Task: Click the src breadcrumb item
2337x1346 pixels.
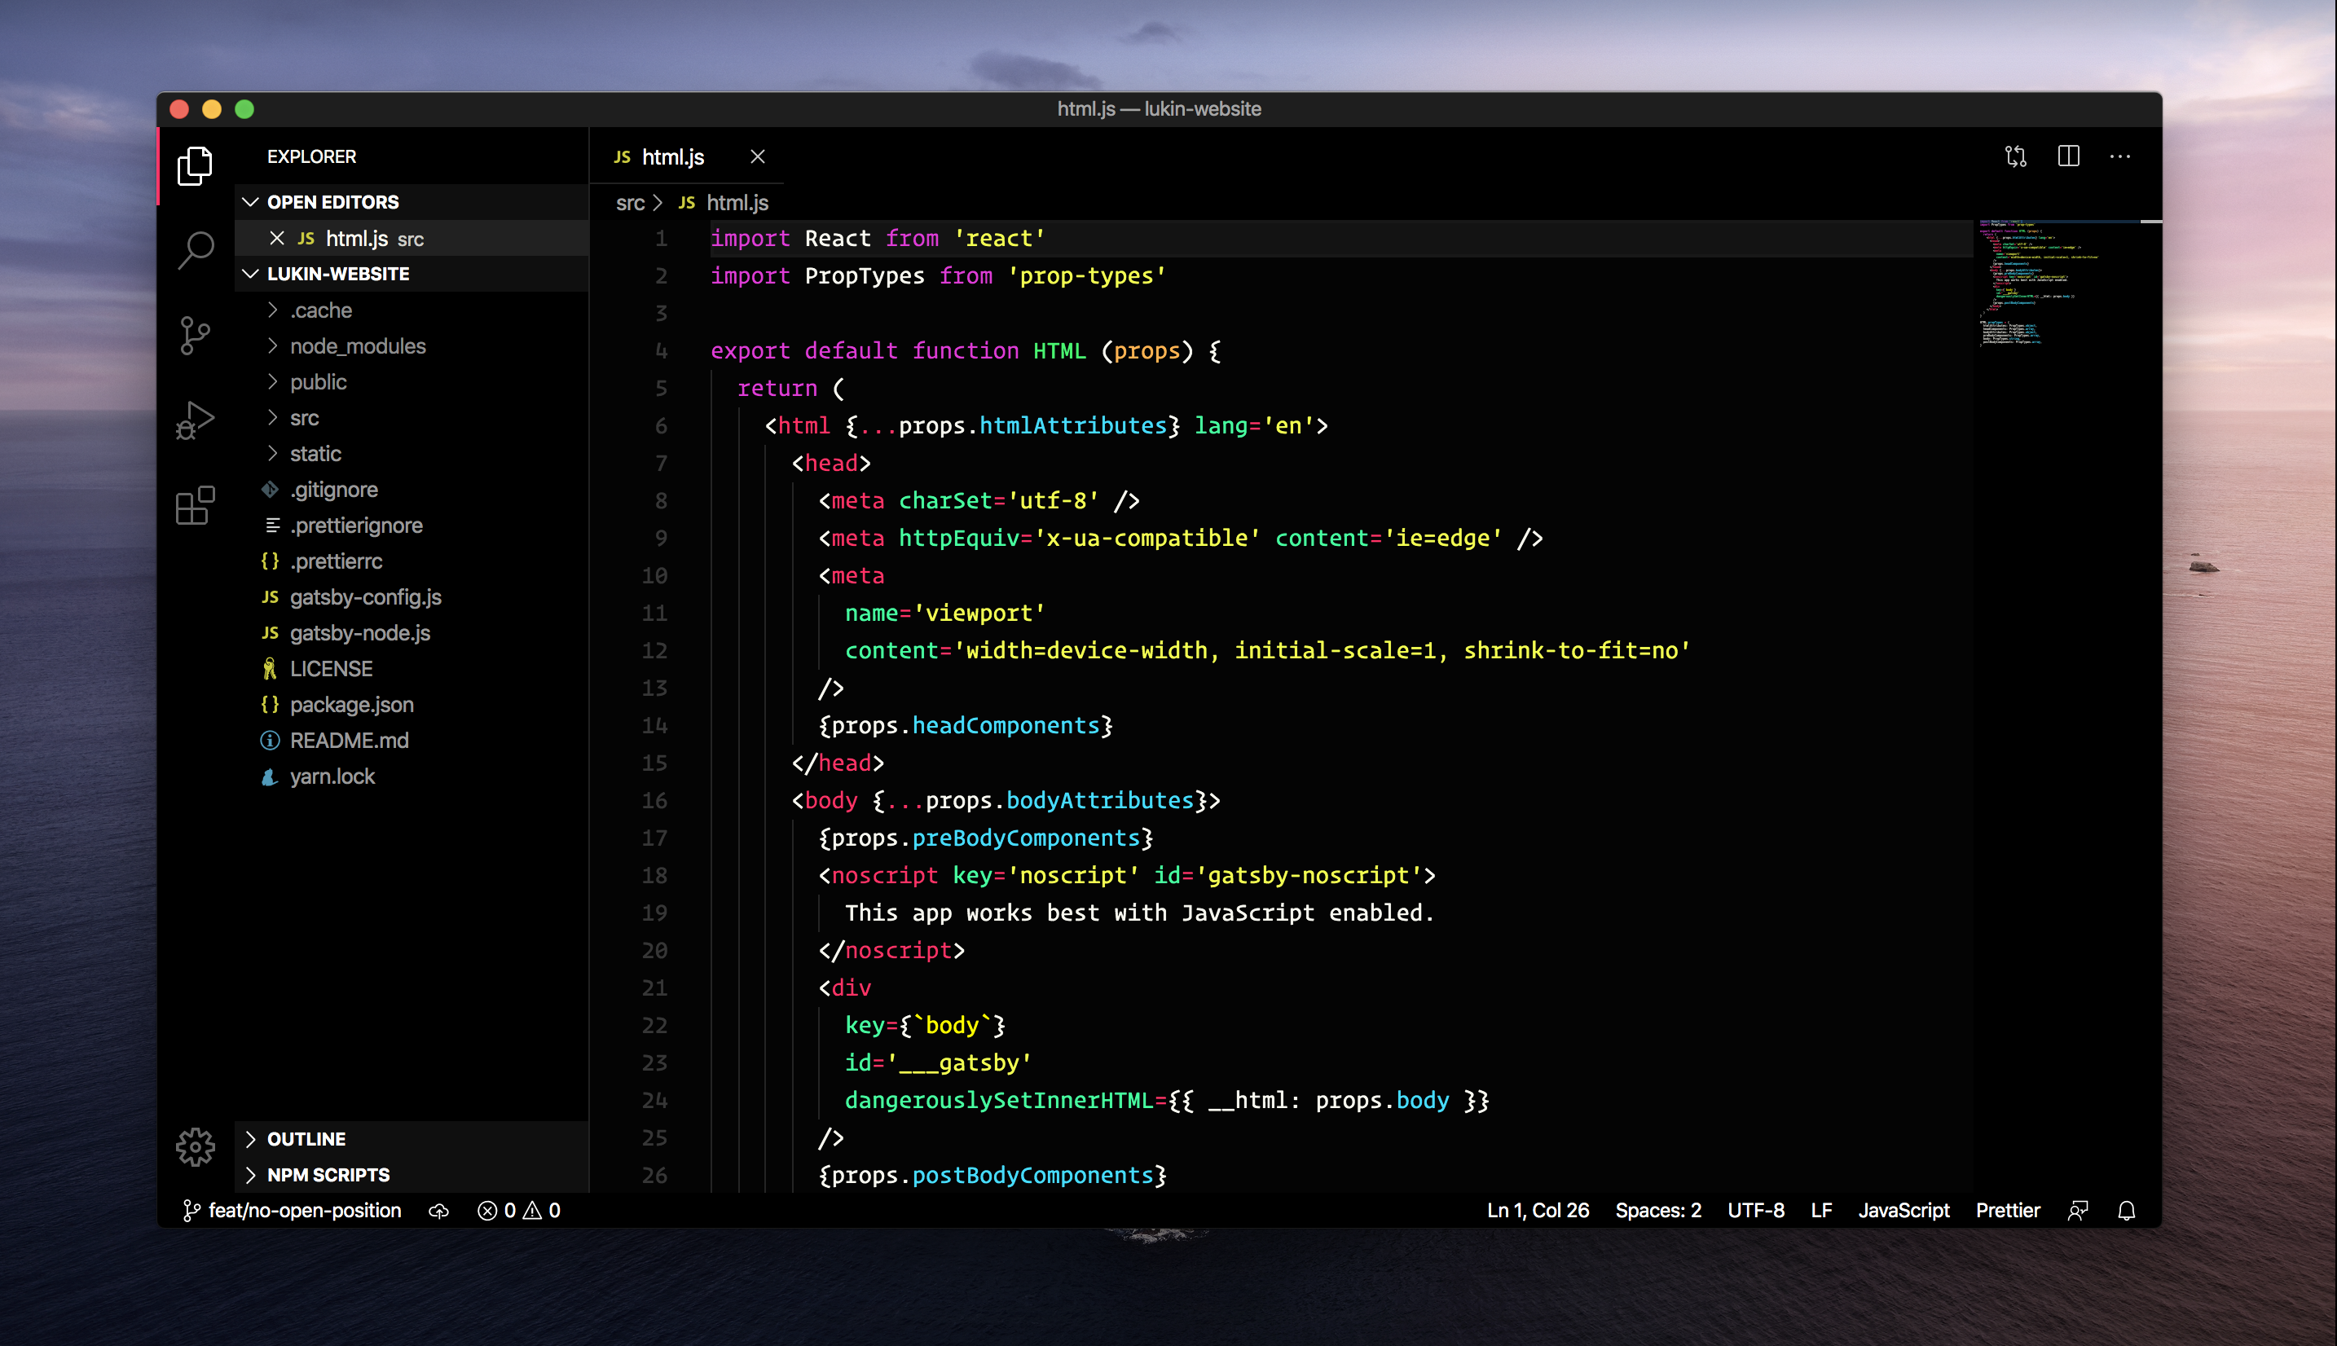Action: tap(632, 202)
